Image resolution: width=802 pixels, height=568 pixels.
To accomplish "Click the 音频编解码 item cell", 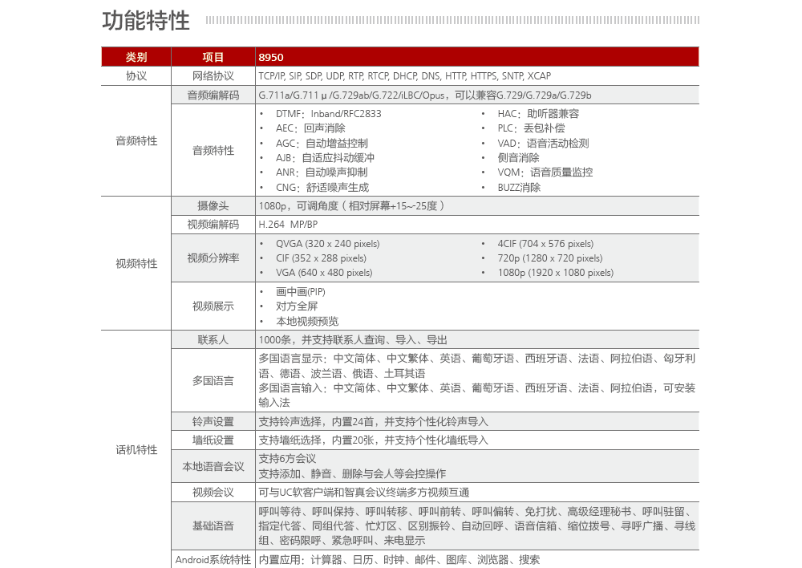I will pyautogui.click(x=213, y=95).
